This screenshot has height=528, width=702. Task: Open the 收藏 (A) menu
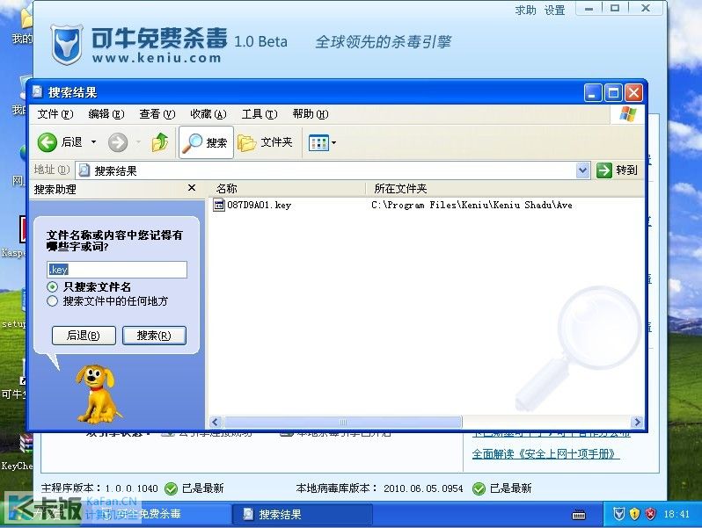(x=208, y=114)
